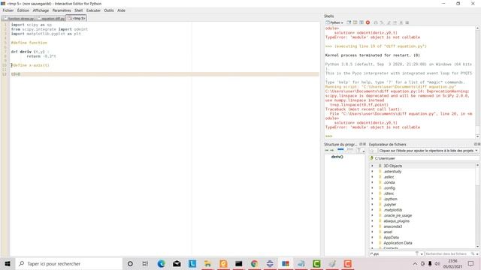Expand the .asterstudy folder

373,172
